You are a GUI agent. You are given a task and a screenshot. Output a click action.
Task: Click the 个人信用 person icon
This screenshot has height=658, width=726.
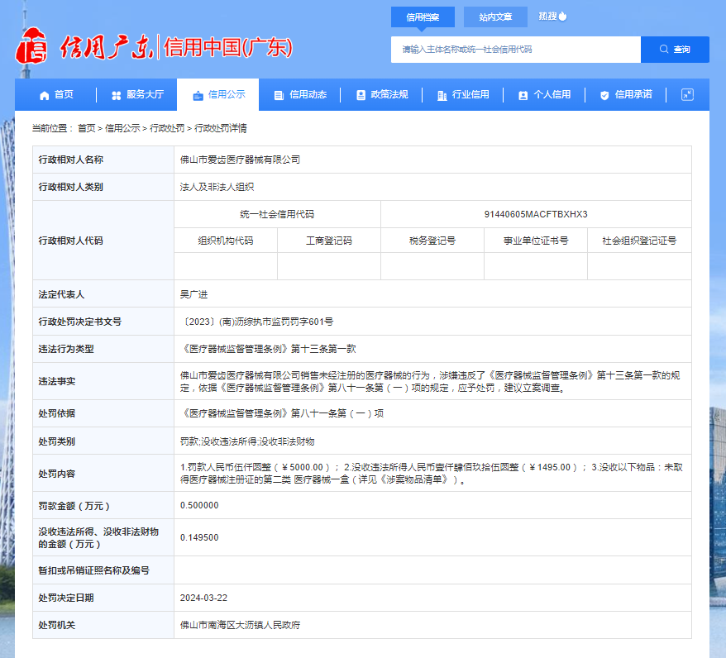(523, 95)
